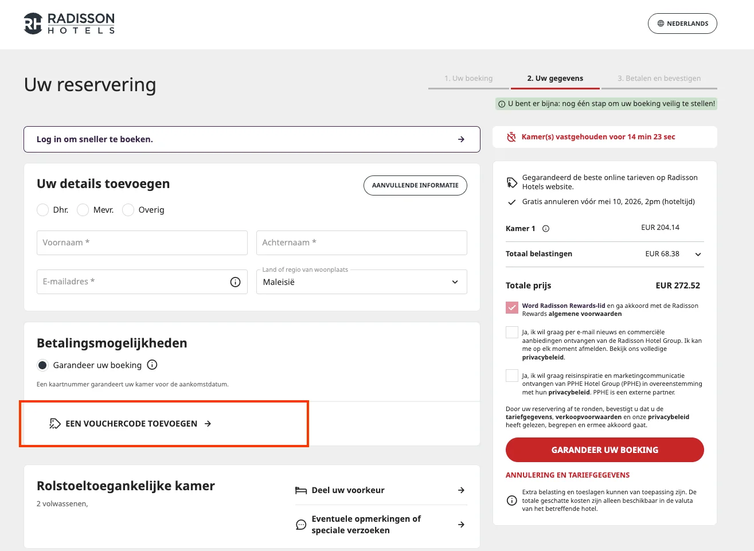Click arrow on Deel uw voorkeur row
This screenshot has width=754, height=551.
tap(461, 490)
